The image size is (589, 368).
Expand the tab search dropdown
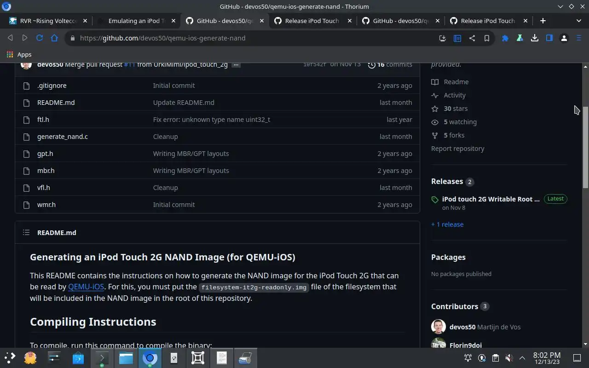[x=579, y=21]
